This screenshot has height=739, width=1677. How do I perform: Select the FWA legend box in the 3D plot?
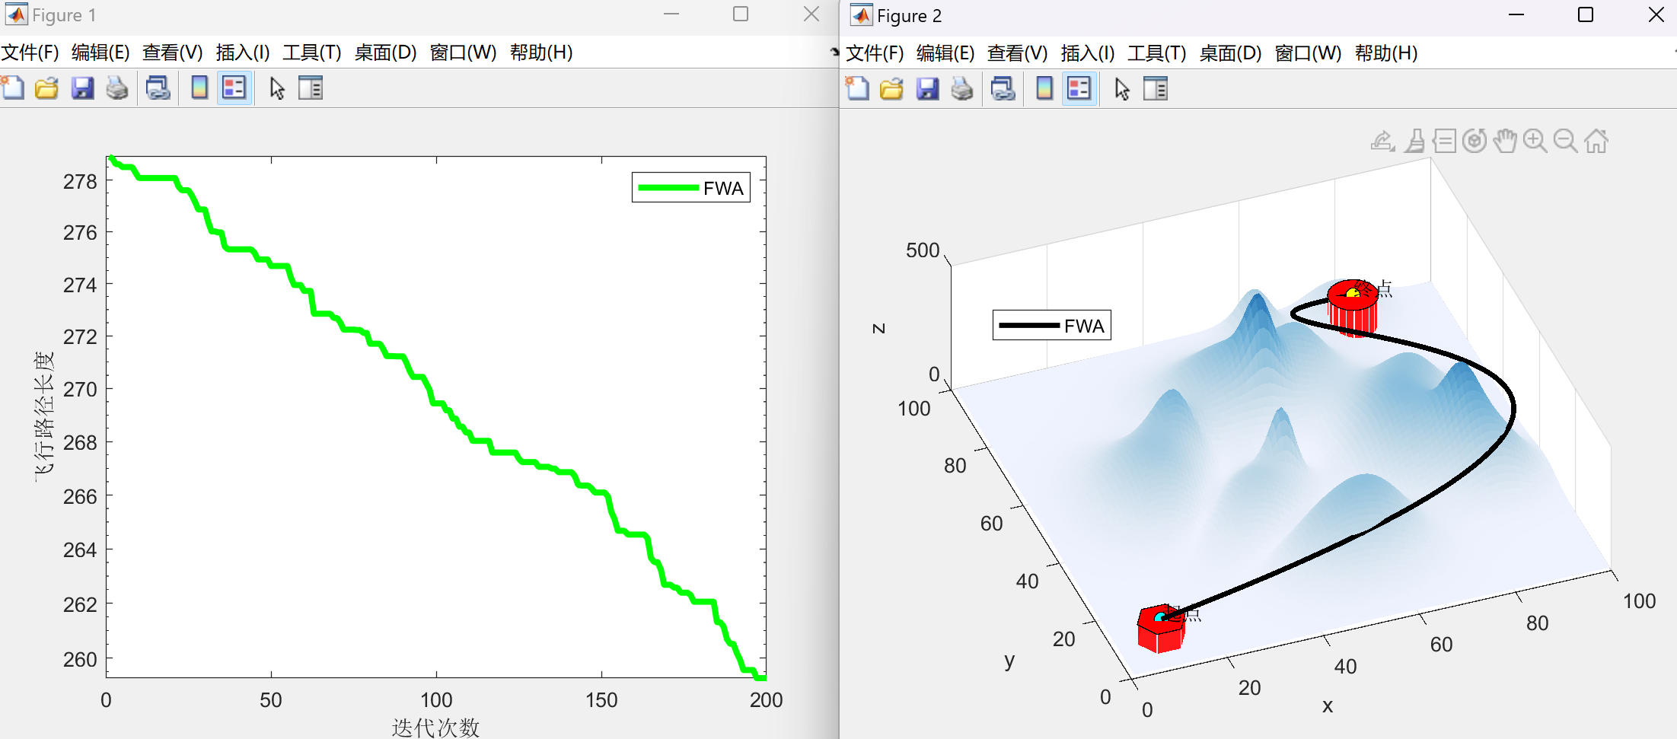point(1051,325)
